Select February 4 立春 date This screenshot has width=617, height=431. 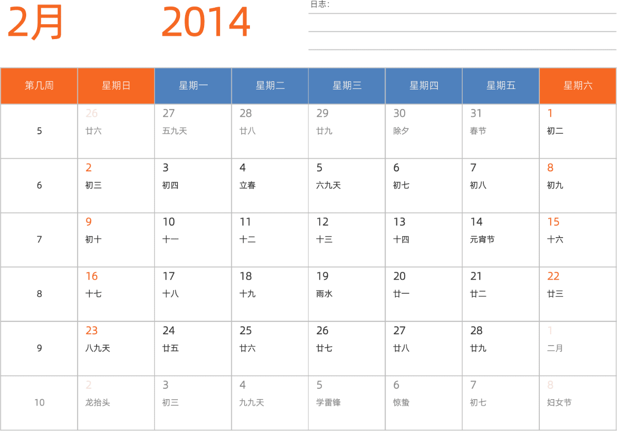270,186
